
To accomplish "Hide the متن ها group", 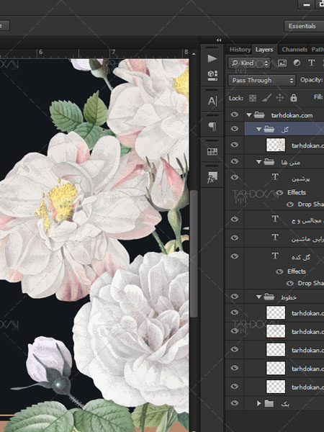I will pos(235,161).
